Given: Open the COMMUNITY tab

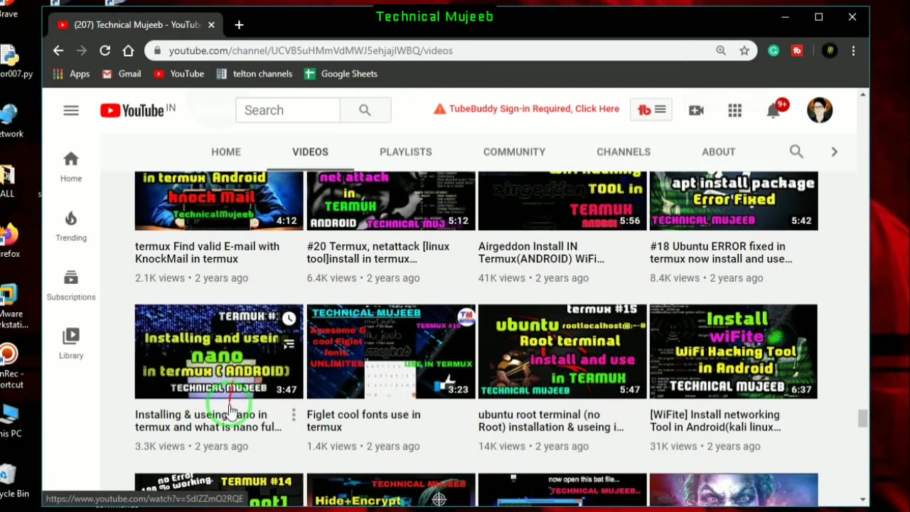Looking at the screenshot, I should (514, 151).
